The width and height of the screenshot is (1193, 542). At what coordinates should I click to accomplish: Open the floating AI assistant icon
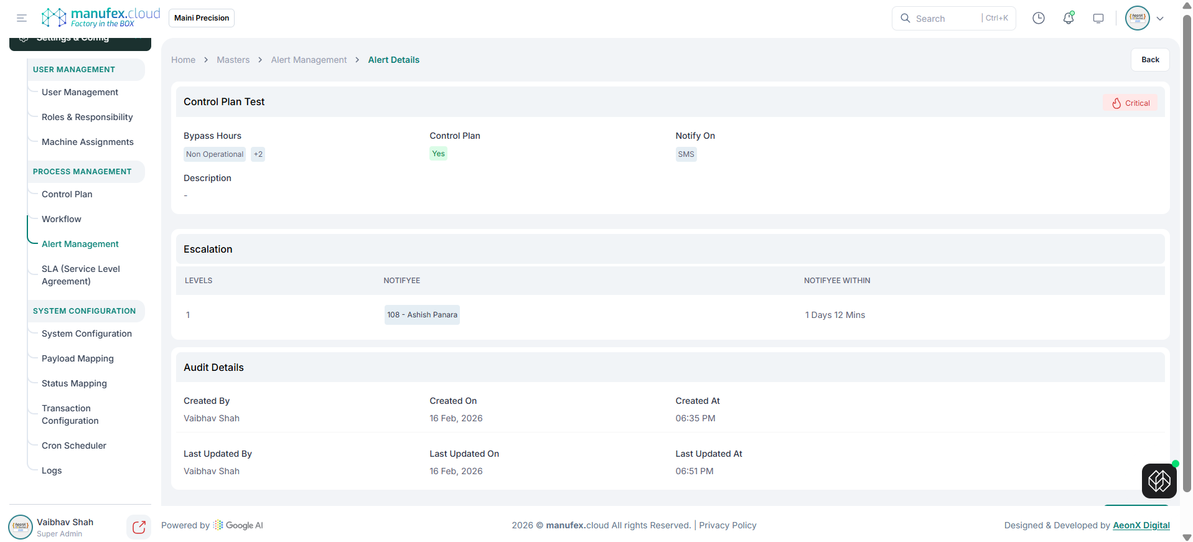pyautogui.click(x=1159, y=480)
